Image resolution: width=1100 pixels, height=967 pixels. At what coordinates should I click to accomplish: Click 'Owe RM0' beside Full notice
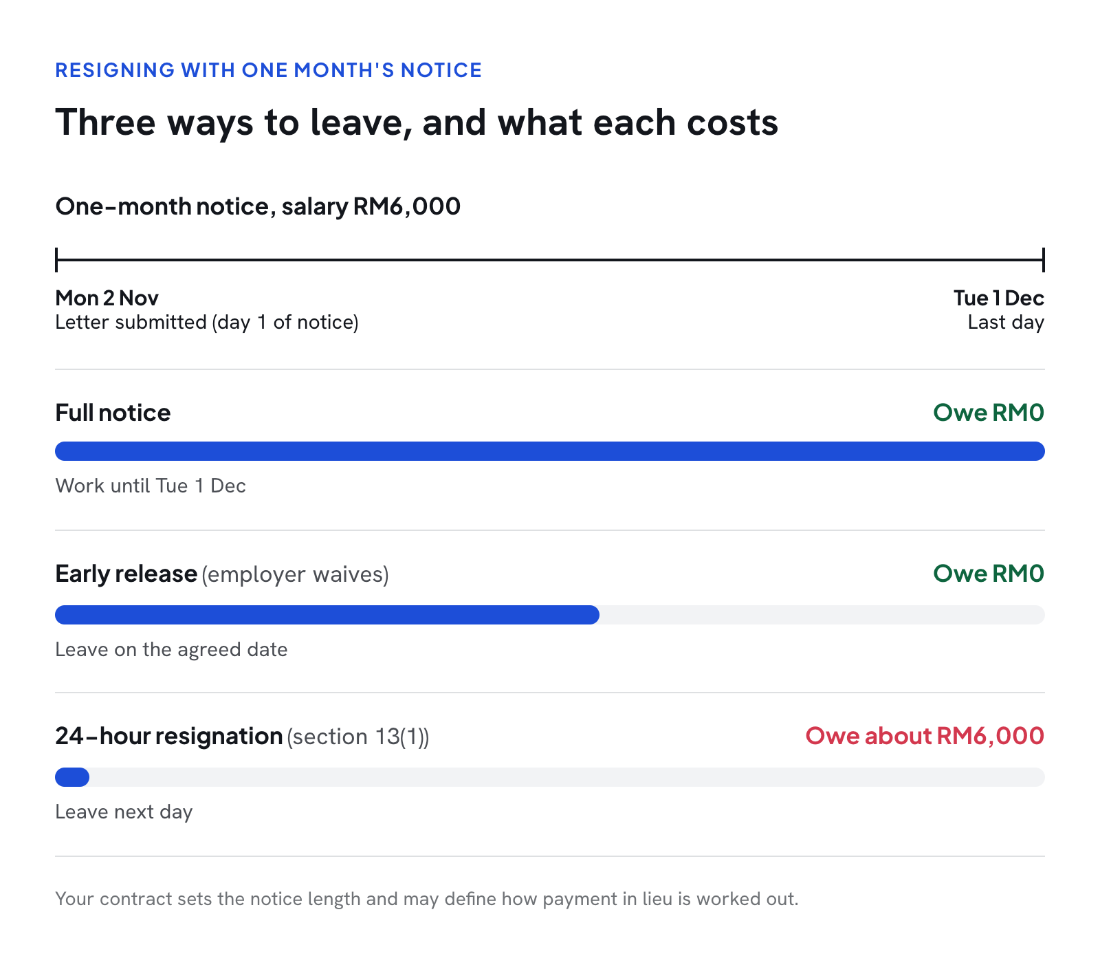coord(989,413)
